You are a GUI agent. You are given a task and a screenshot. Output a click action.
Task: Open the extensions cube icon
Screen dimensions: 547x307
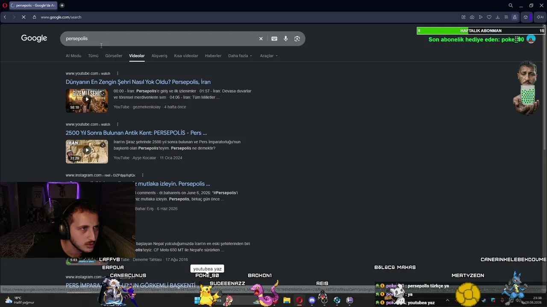click(x=526, y=17)
